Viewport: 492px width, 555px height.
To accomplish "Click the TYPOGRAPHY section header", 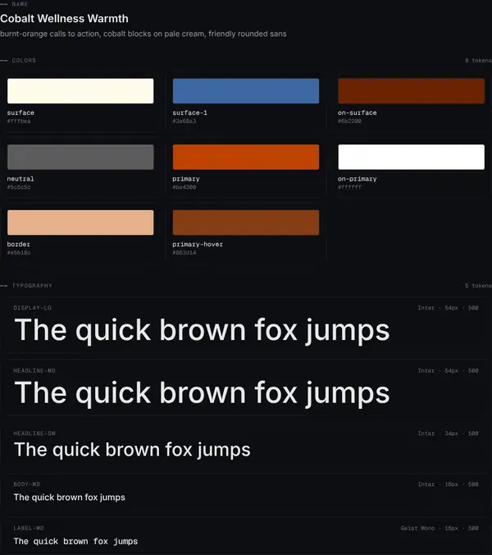I will (x=32, y=286).
